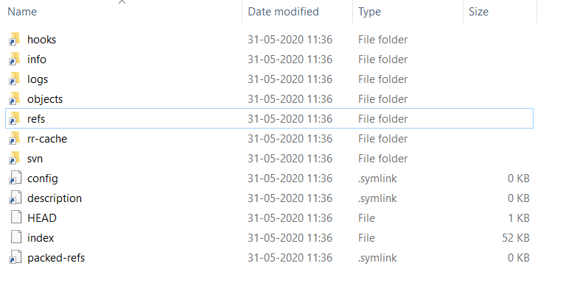Image resolution: width=580 pixels, height=288 pixels.
Task: Click the packed-refs file name
Action: (x=56, y=258)
